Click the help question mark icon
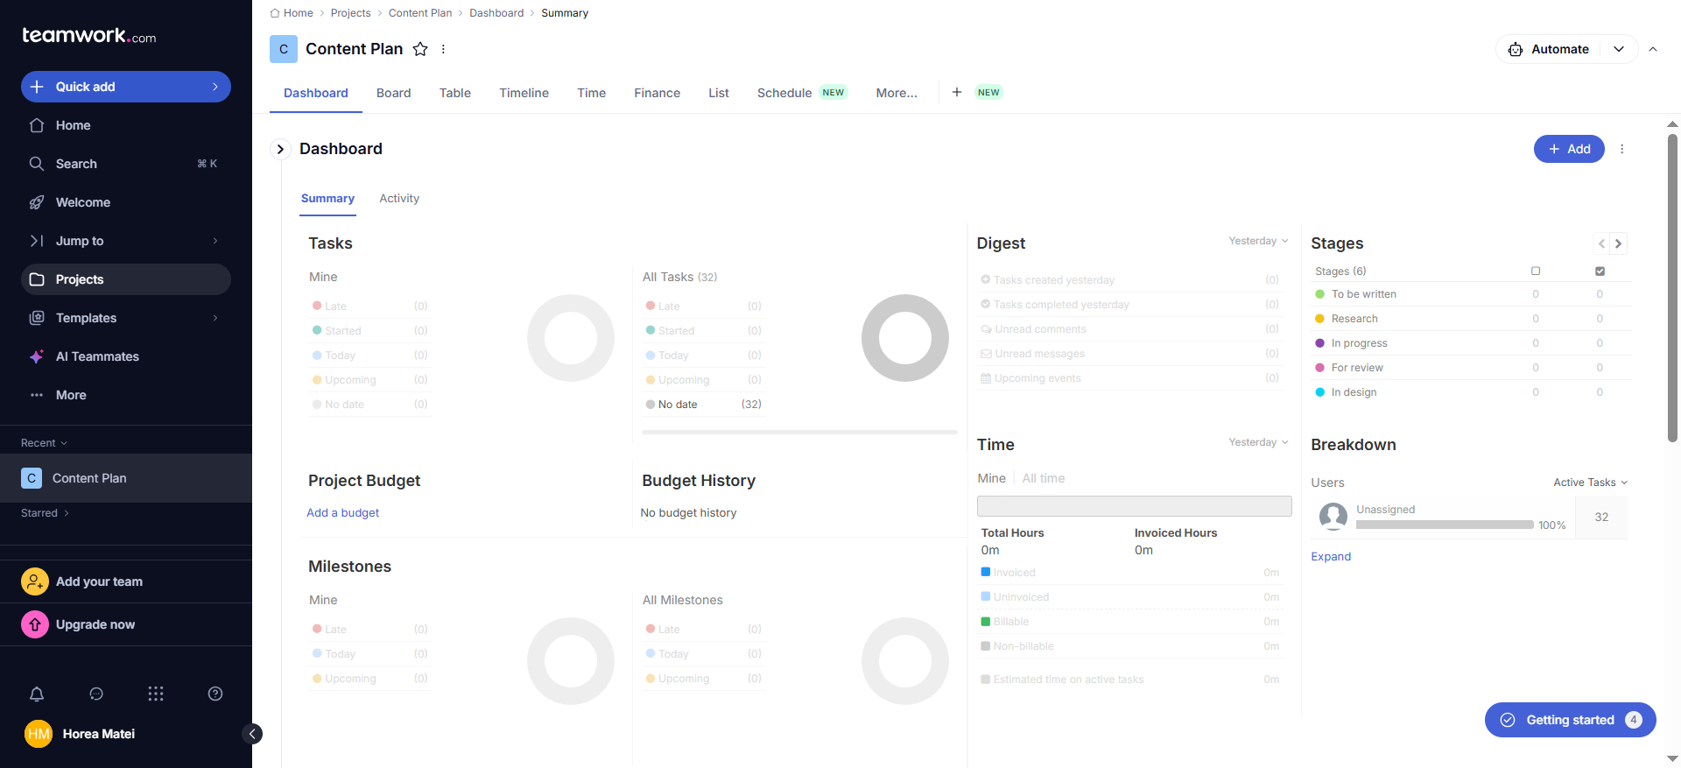Screen dimensions: 1681x768 (x=215, y=694)
